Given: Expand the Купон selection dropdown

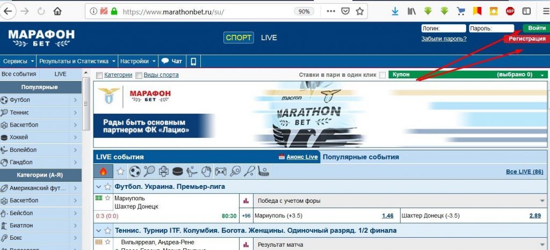Looking at the screenshot, I should pos(543,75).
